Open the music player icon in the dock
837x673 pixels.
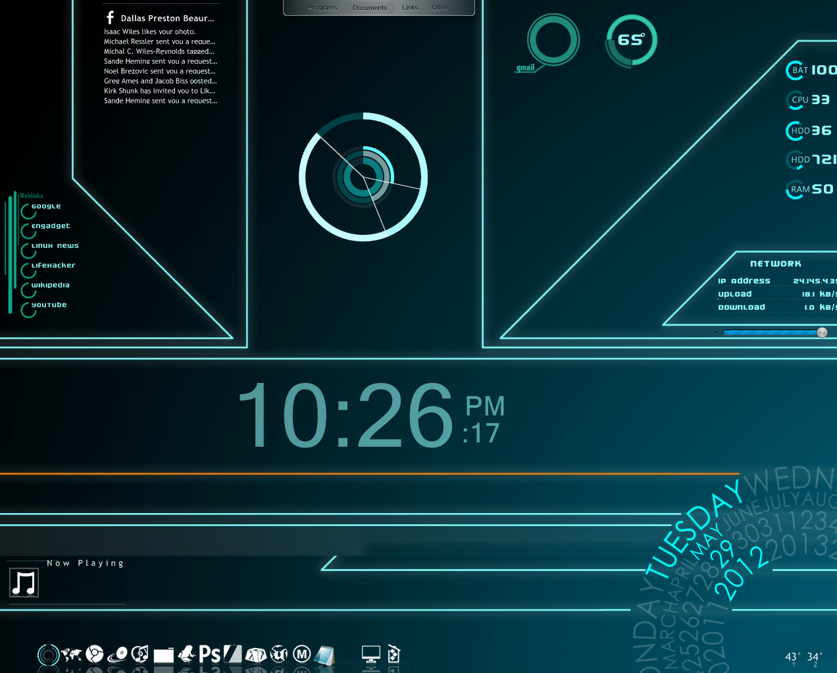[x=140, y=654]
